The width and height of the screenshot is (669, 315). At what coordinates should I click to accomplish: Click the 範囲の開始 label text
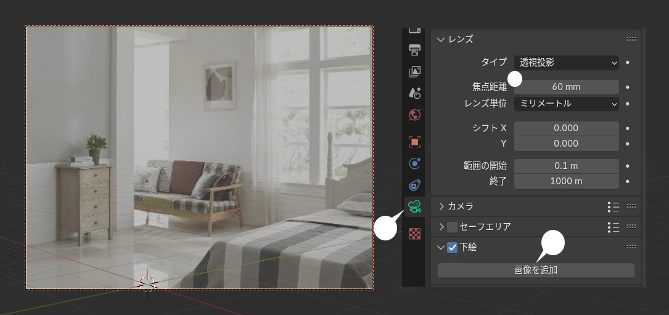[x=485, y=166]
